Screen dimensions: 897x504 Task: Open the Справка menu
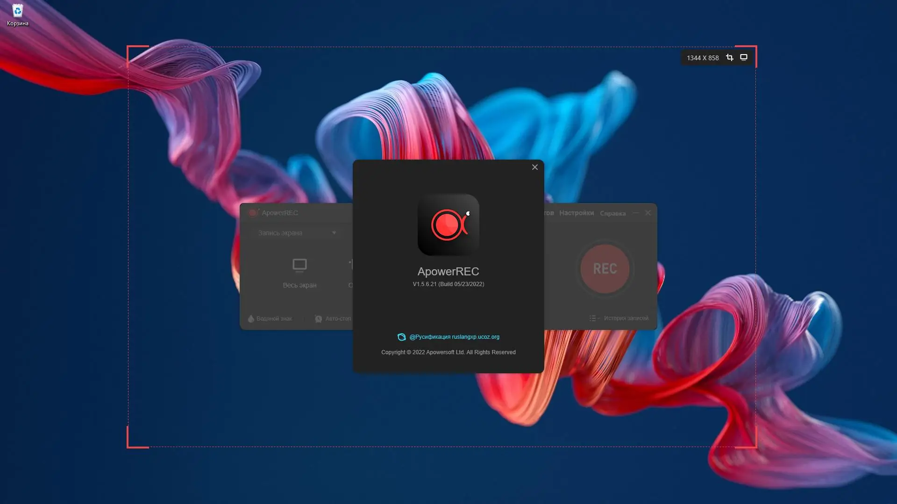[x=612, y=213]
